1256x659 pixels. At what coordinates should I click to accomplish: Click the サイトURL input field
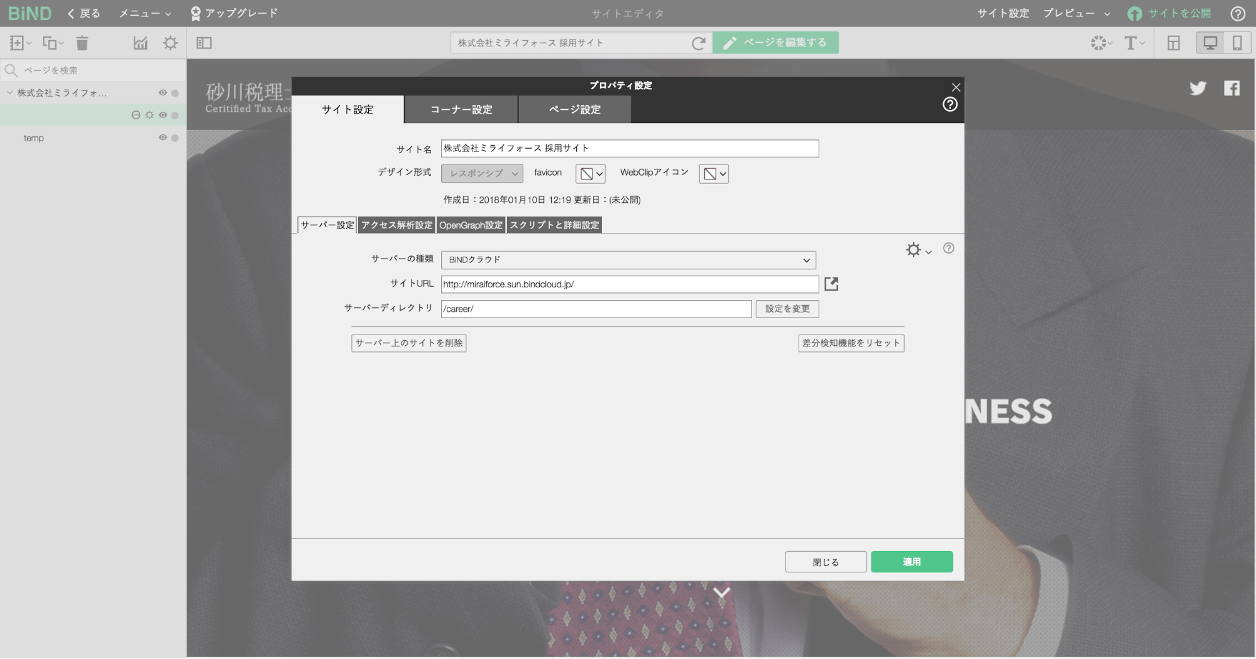630,284
